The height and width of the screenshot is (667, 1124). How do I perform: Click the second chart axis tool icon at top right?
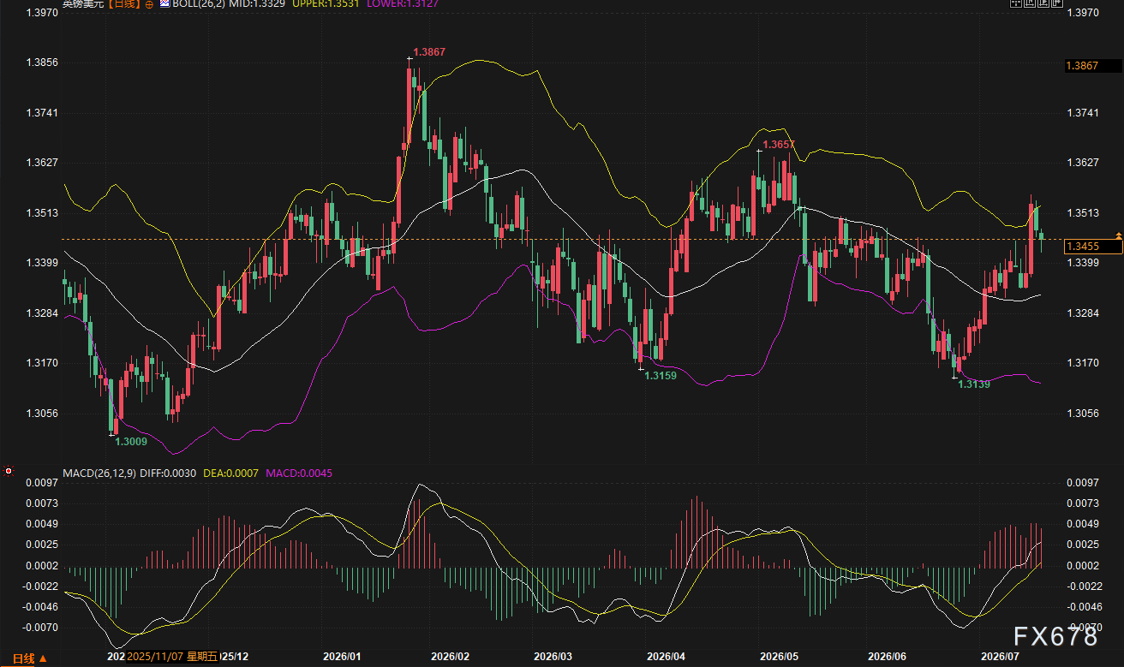point(1030,3)
